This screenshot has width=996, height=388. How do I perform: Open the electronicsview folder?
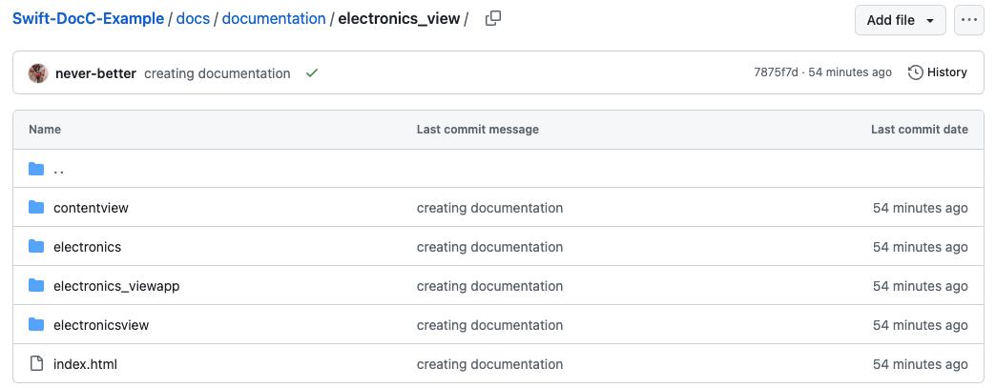[101, 325]
